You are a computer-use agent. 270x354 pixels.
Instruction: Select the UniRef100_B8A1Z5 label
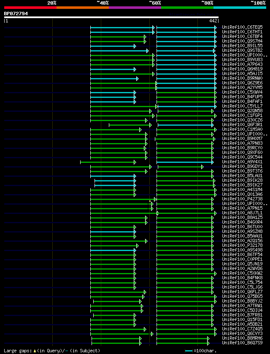(242, 217)
